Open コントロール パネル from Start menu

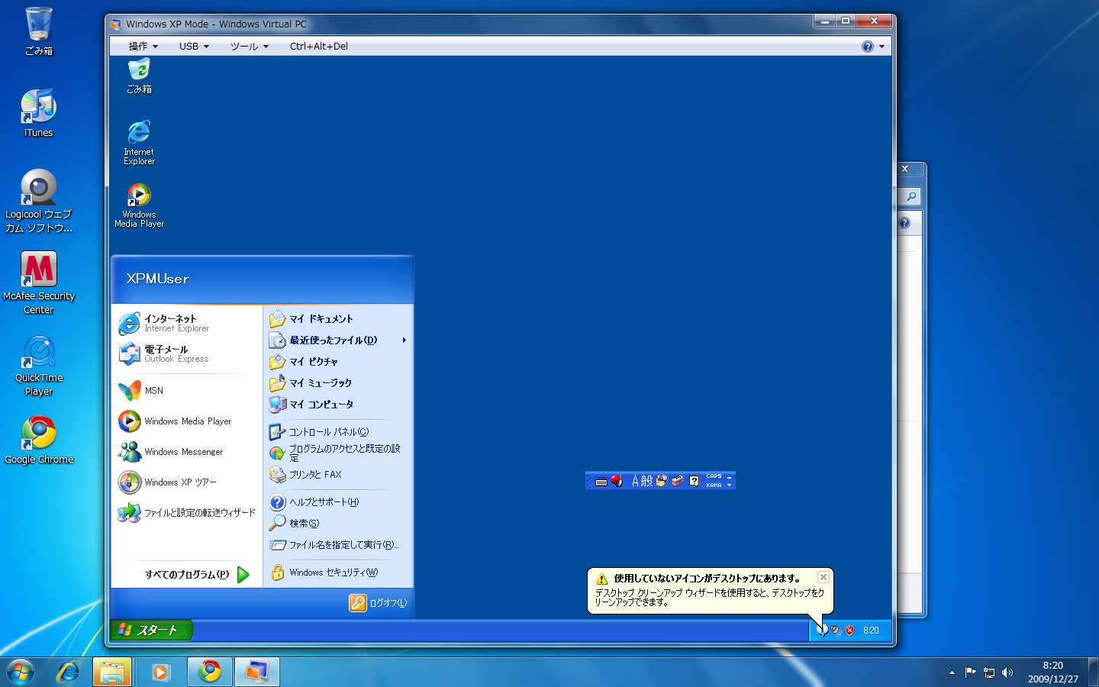click(x=328, y=432)
